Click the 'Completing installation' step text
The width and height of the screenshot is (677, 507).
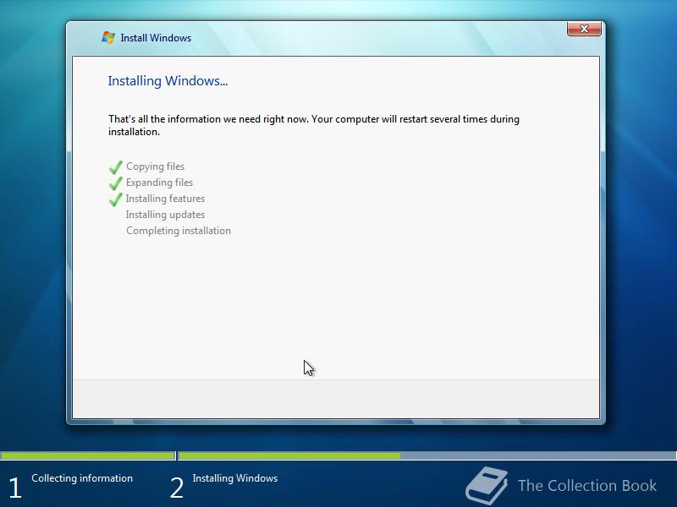point(179,231)
